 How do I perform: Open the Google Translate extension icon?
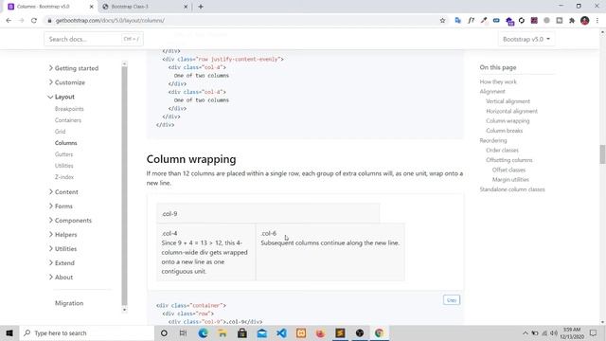[458, 21]
